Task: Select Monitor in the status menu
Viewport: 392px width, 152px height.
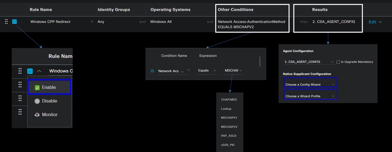Action: pyautogui.click(x=49, y=115)
